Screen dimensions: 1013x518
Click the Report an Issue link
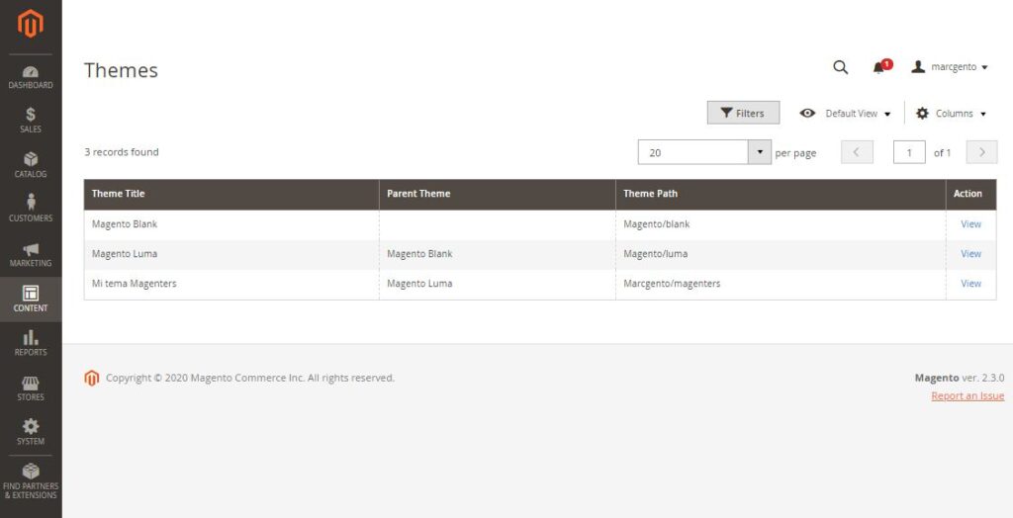pyautogui.click(x=967, y=396)
